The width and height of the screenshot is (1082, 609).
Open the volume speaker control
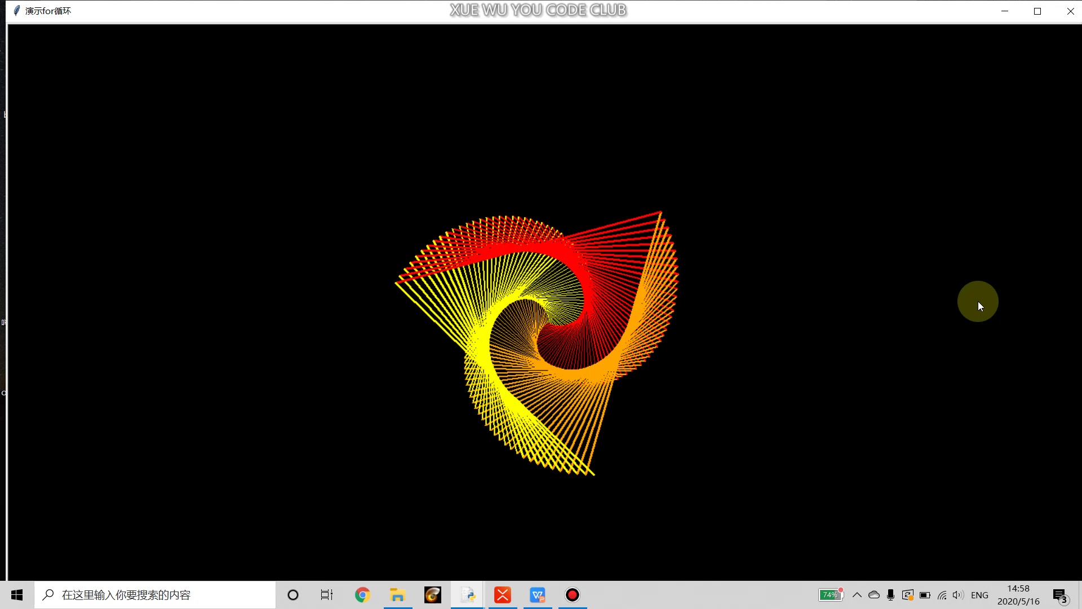958,595
